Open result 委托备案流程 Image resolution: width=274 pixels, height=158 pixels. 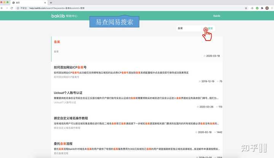[x=63, y=144]
